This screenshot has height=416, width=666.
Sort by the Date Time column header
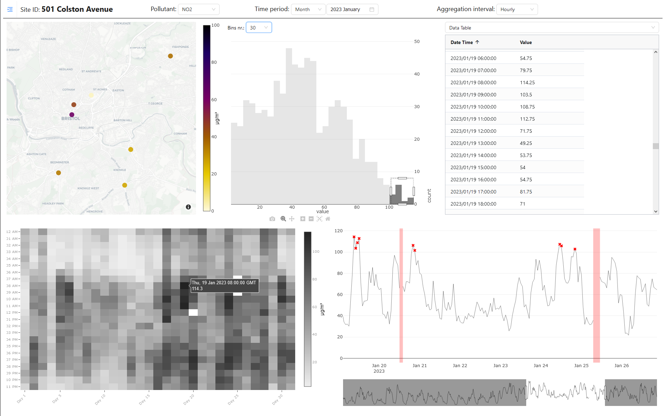coord(462,42)
